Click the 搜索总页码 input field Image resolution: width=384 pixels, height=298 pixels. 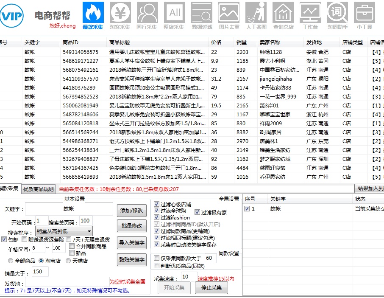(86, 221)
